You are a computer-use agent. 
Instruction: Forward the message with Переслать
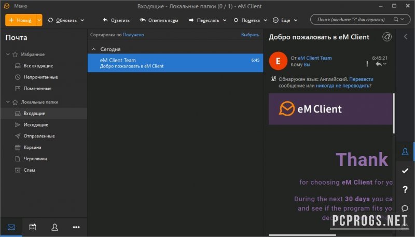(x=204, y=20)
